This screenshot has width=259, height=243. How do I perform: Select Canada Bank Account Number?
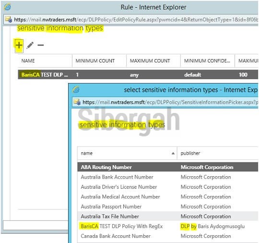tap(168, 236)
